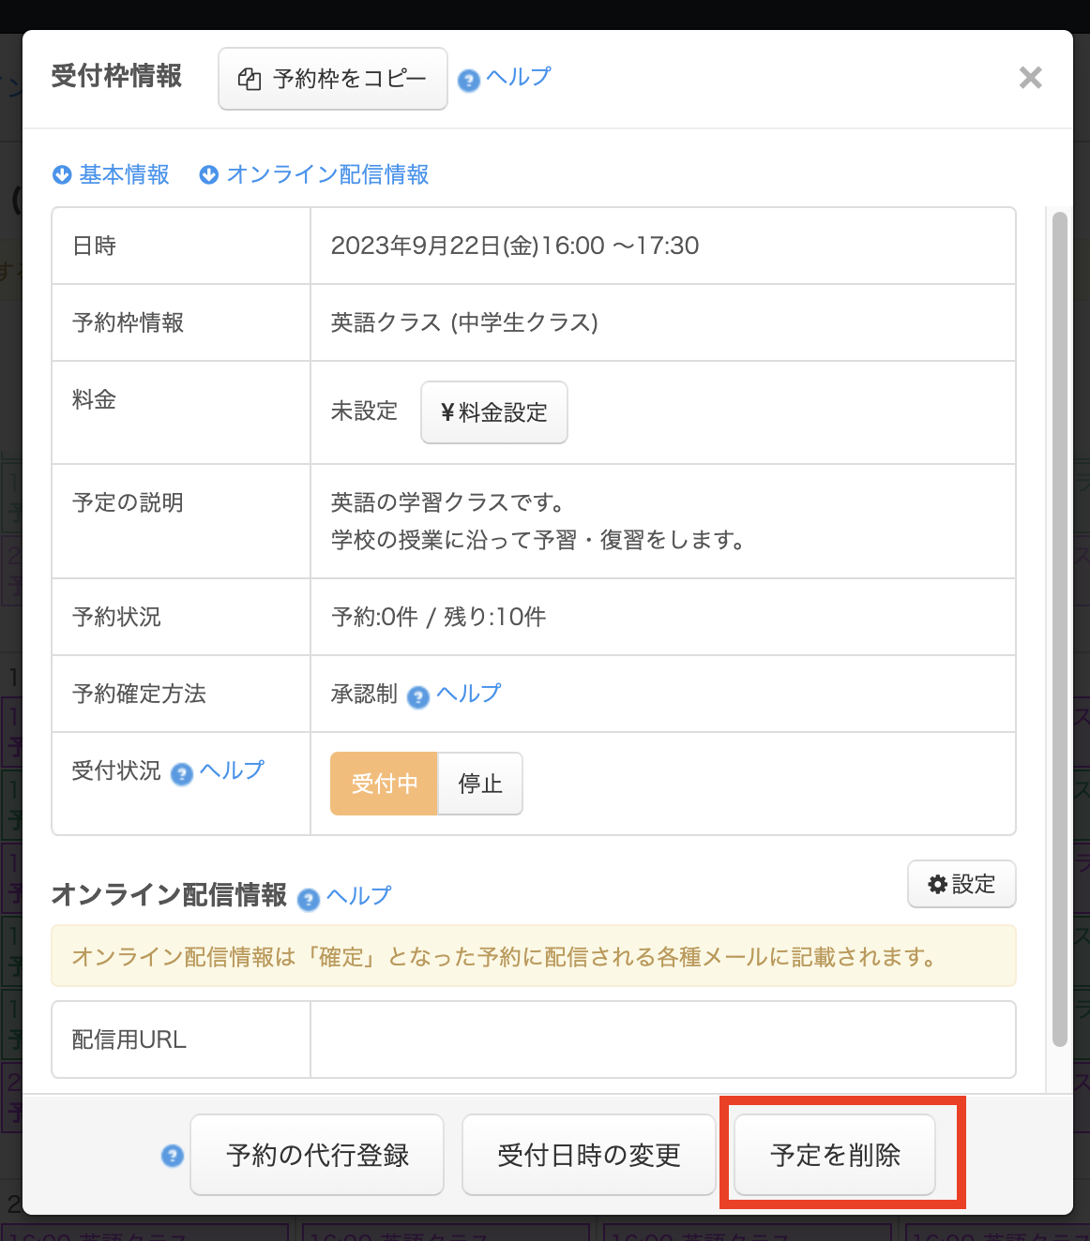
Task: Click the help question icon beside the copy button
Action: [468, 81]
